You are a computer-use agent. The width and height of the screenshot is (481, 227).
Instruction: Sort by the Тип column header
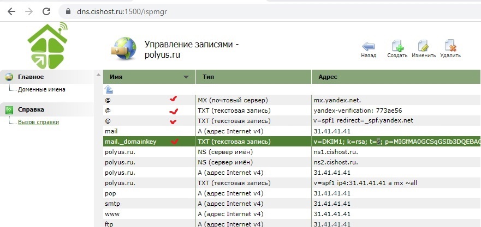pos(209,77)
